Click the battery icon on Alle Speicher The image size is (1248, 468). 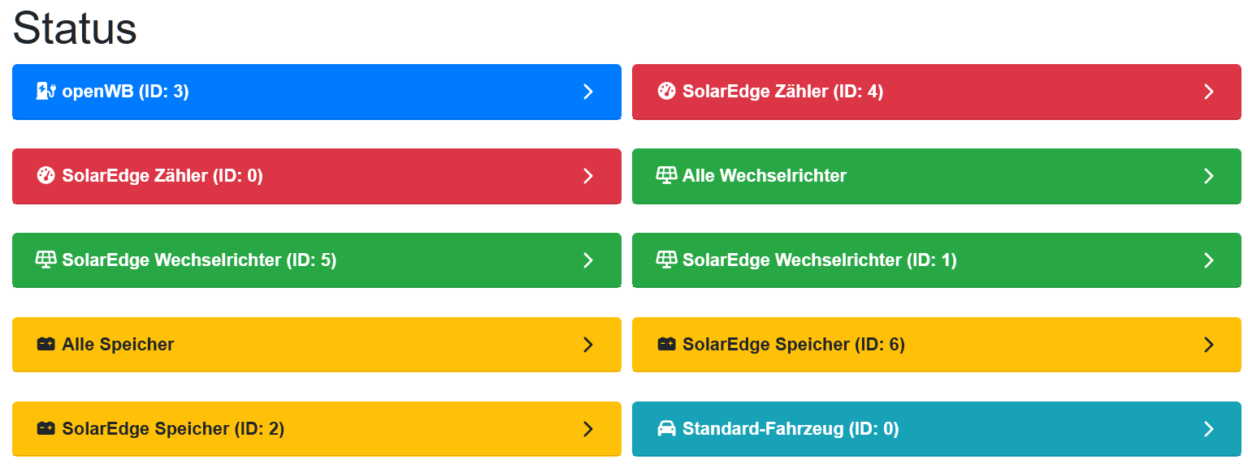point(45,345)
